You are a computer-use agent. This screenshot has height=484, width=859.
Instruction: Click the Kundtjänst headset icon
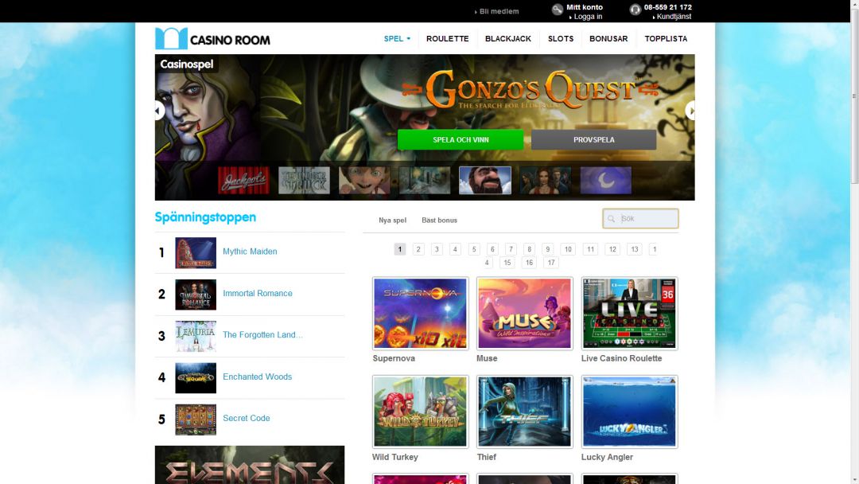[x=635, y=10]
